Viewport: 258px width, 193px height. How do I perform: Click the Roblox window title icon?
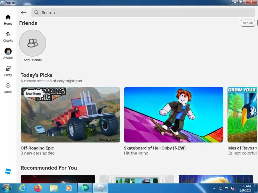point(2,3)
